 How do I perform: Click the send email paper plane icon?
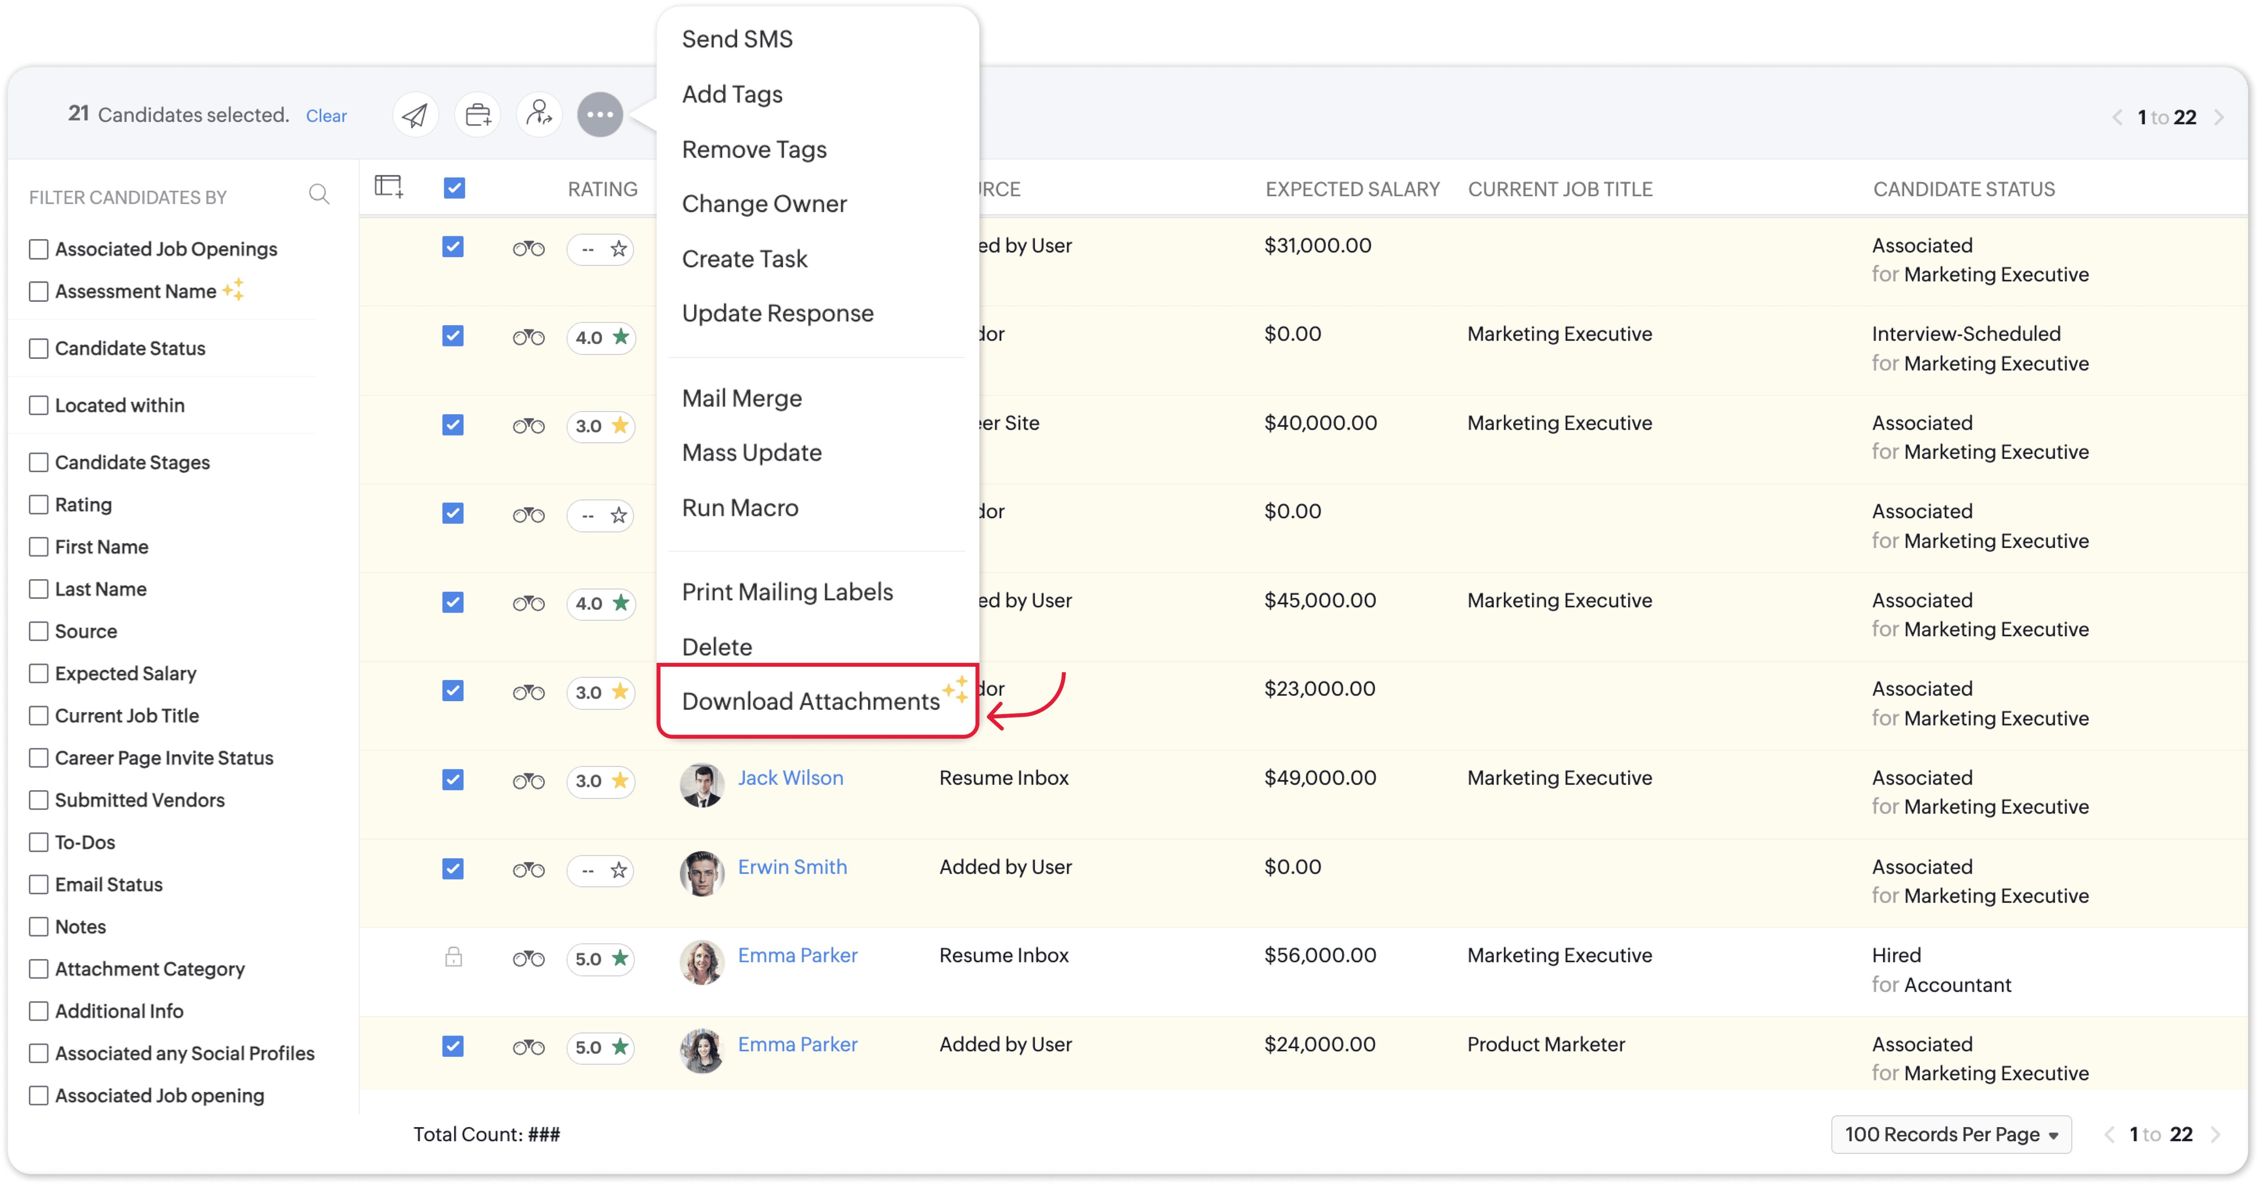click(x=415, y=115)
